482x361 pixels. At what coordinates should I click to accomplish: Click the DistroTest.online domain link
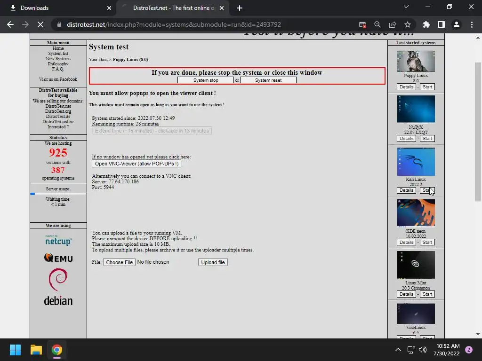(58, 122)
